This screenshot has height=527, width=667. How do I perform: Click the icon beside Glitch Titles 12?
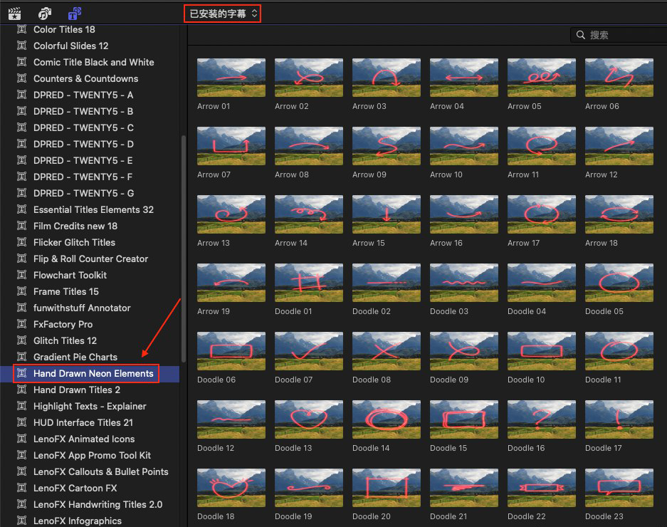point(21,340)
